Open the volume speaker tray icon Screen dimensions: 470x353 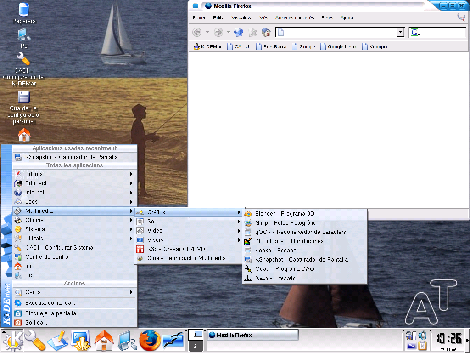[x=422, y=336]
